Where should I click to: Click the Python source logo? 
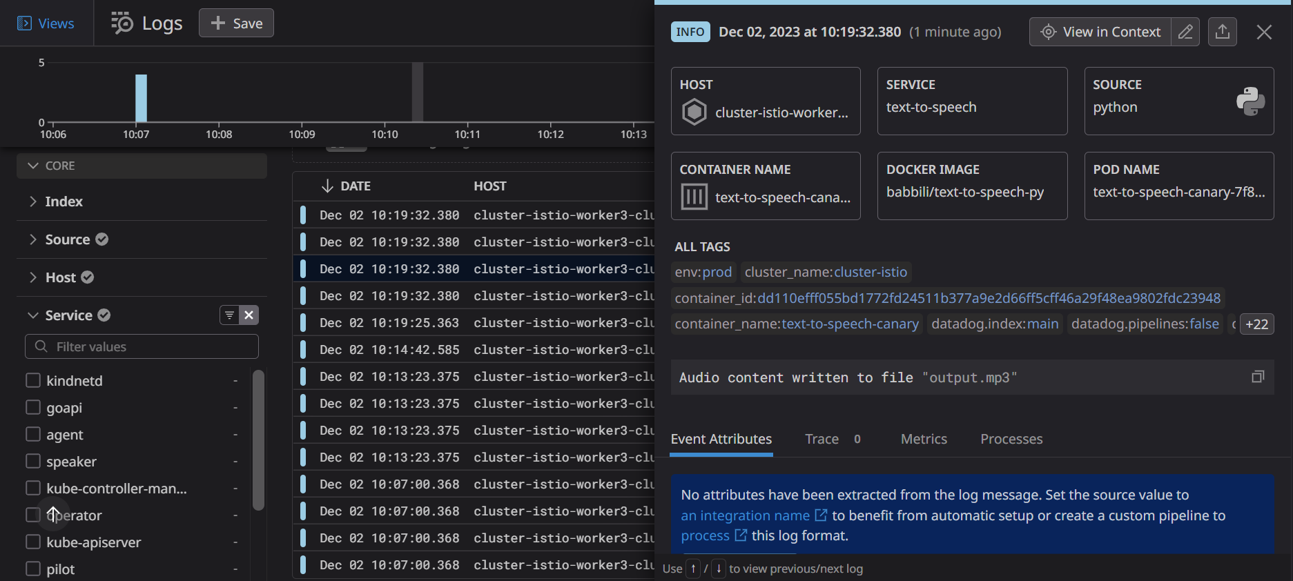click(x=1250, y=101)
